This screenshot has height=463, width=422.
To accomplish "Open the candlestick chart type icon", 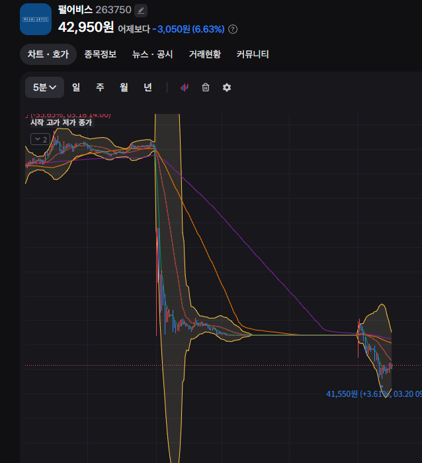I will click(x=185, y=87).
